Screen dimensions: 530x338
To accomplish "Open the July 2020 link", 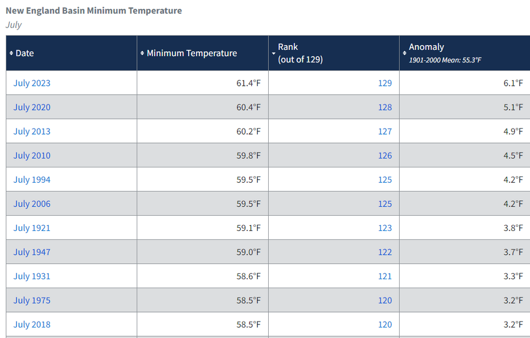I will coord(32,107).
